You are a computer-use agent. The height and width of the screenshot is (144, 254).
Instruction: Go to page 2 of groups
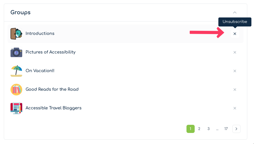click(199, 129)
